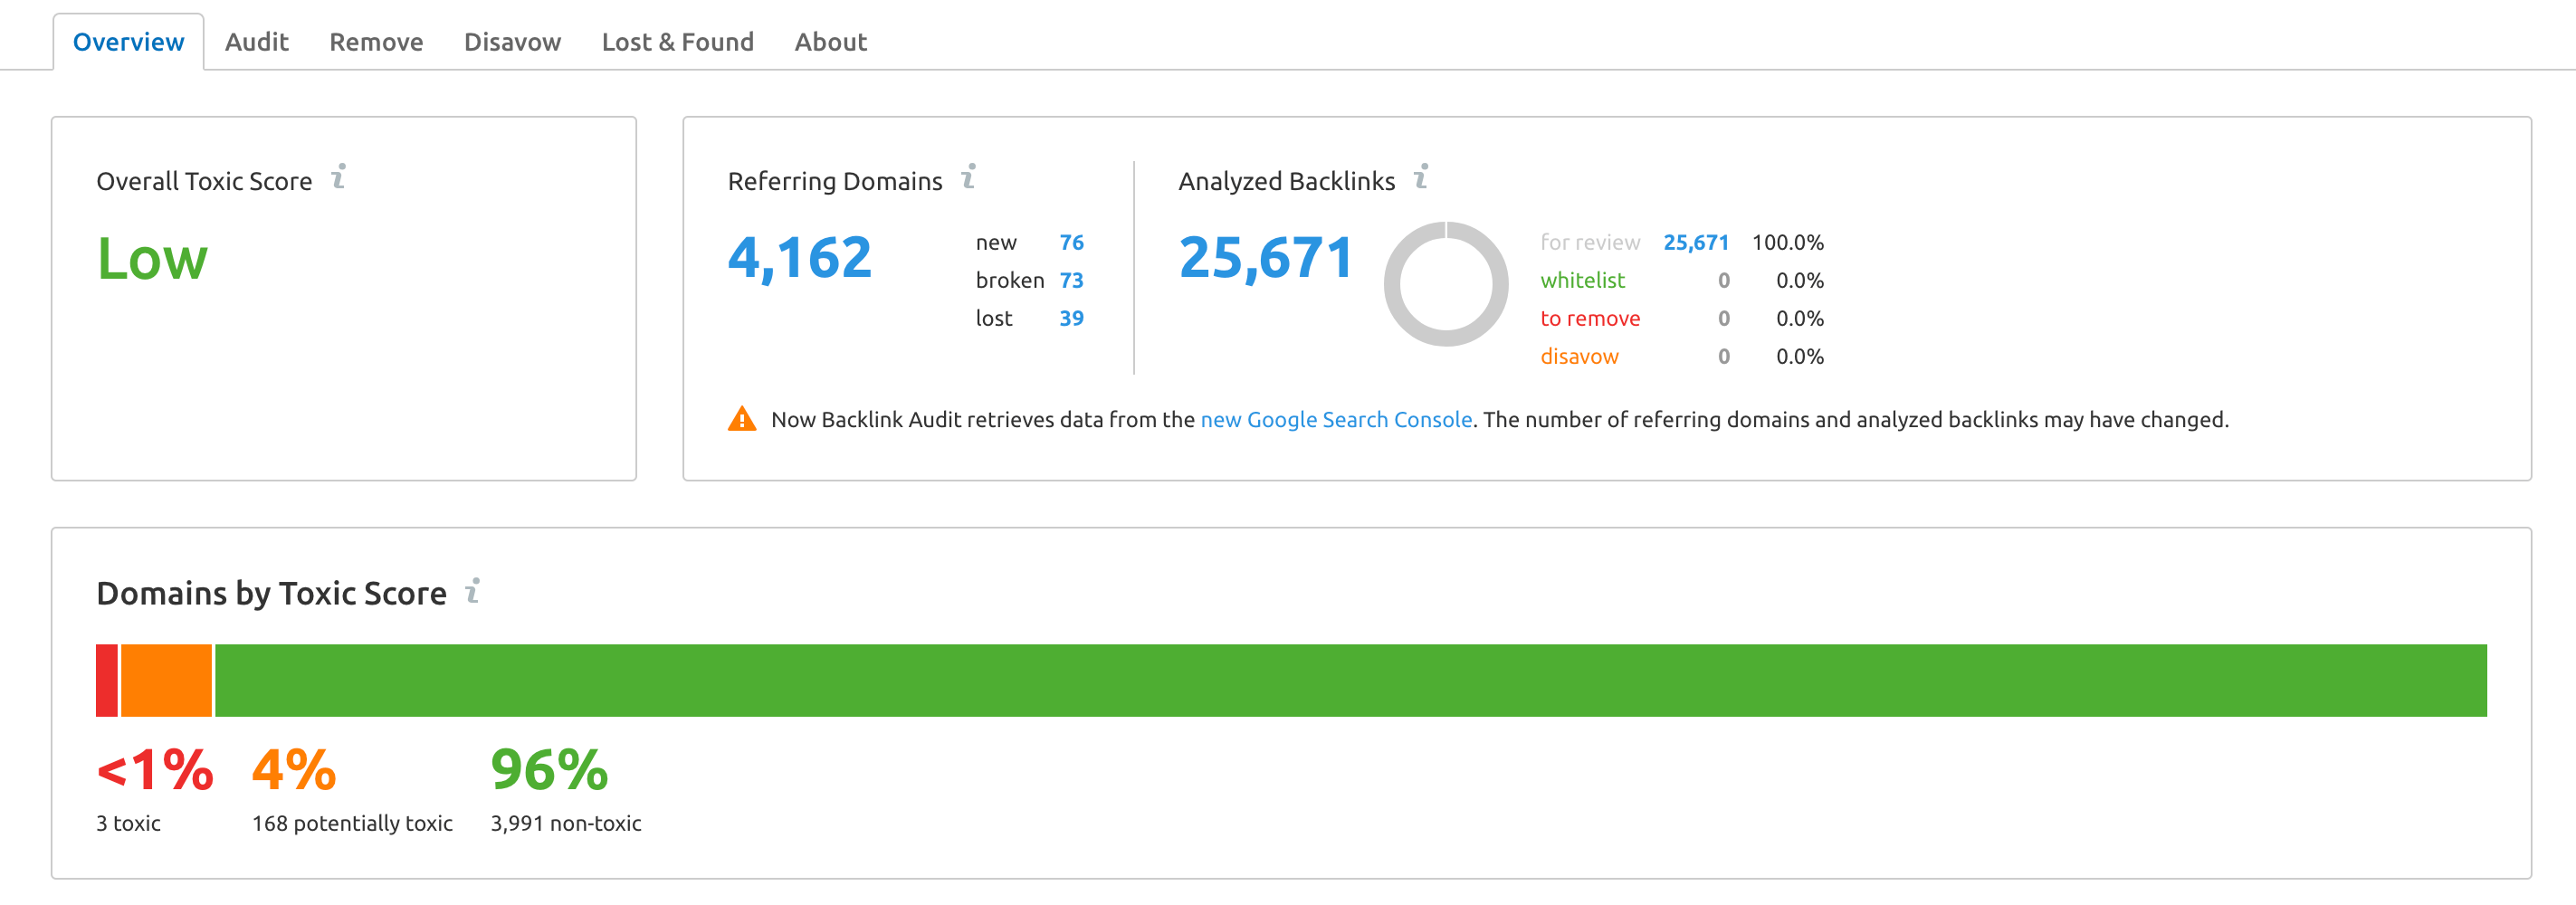Image resolution: width=2576 pixels, height=905 pixels.
Task: Click the for review count 25,671
Action: click(x=1695, y=242)
